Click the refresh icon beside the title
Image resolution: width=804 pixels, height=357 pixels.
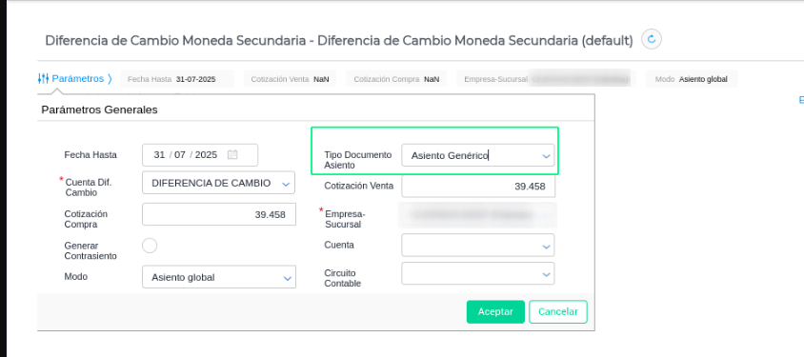[x=652, y=39]
